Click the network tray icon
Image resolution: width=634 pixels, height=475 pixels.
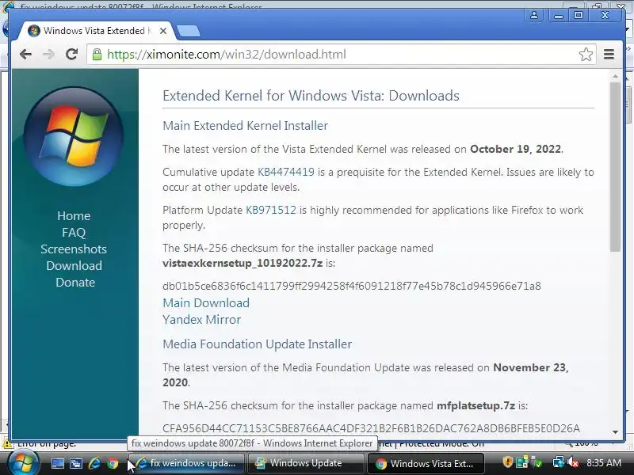(559, 462)
